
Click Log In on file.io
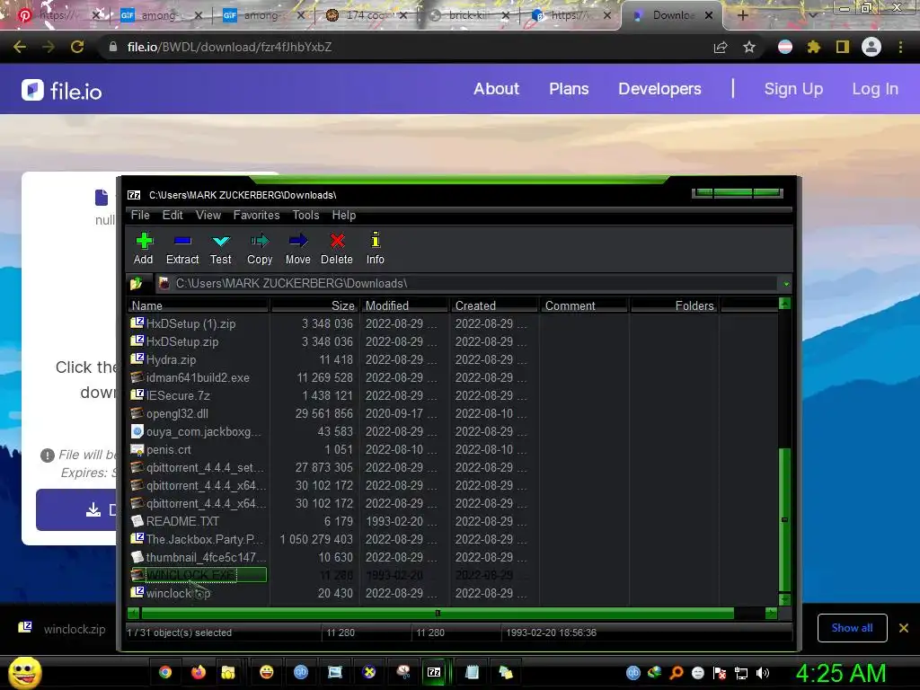coord(875,89)
